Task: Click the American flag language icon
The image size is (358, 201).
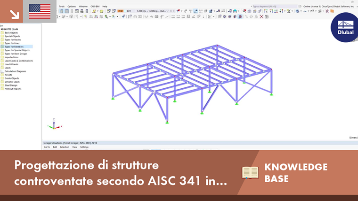Action: (40, 11)
